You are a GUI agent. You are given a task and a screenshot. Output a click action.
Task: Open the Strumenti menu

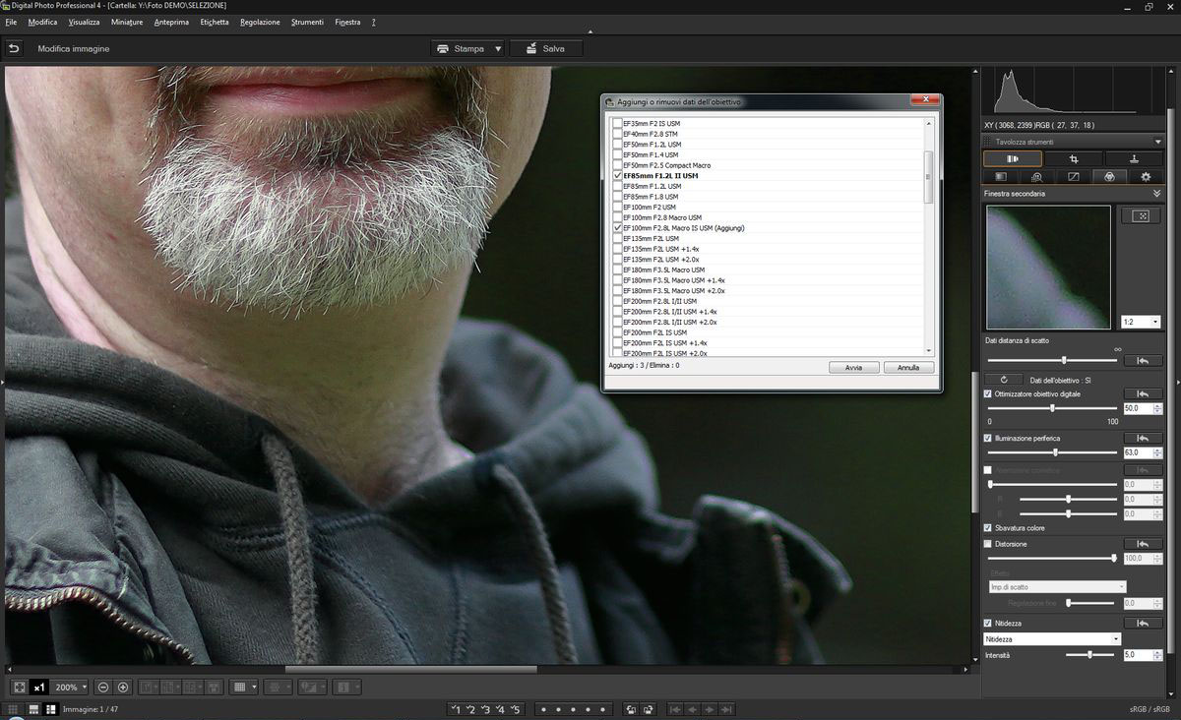(x=307, y=22)
